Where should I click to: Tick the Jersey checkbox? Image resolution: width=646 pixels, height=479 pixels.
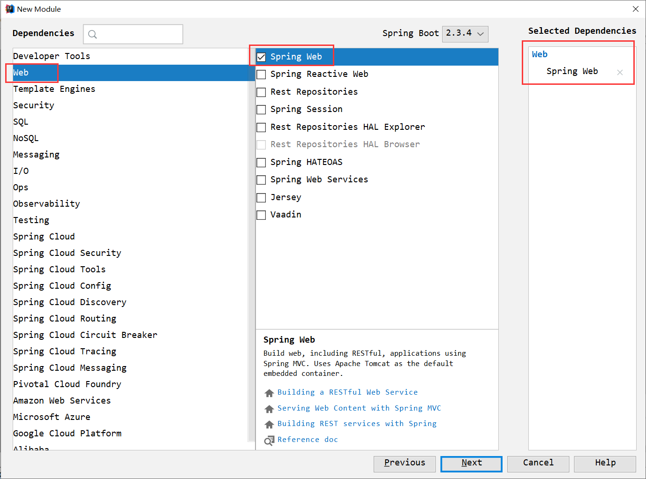[x=261, y=198]
